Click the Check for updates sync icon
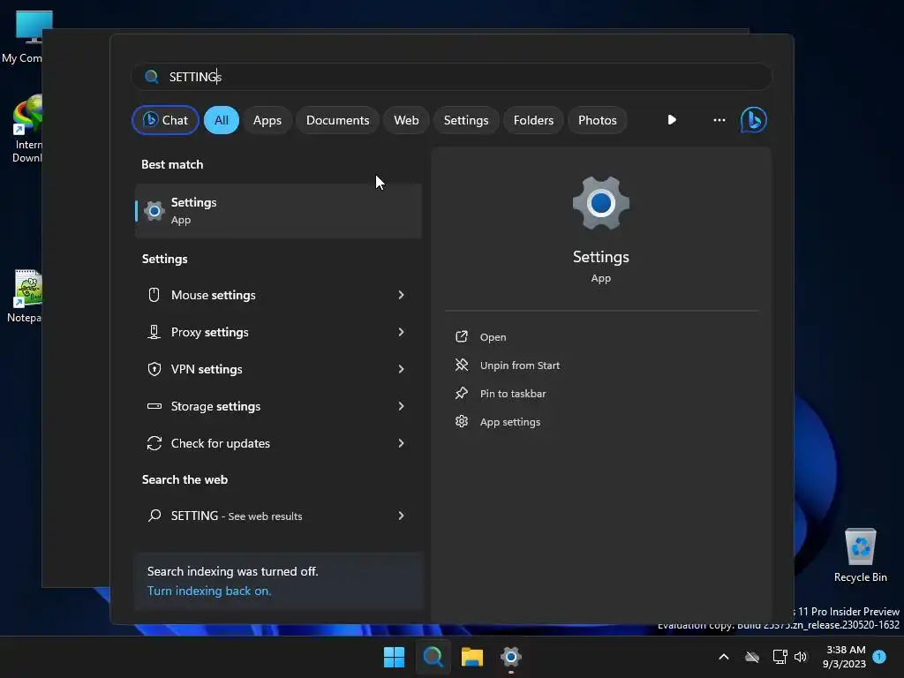The image size is (904, 678). click(x=154, y=443)
